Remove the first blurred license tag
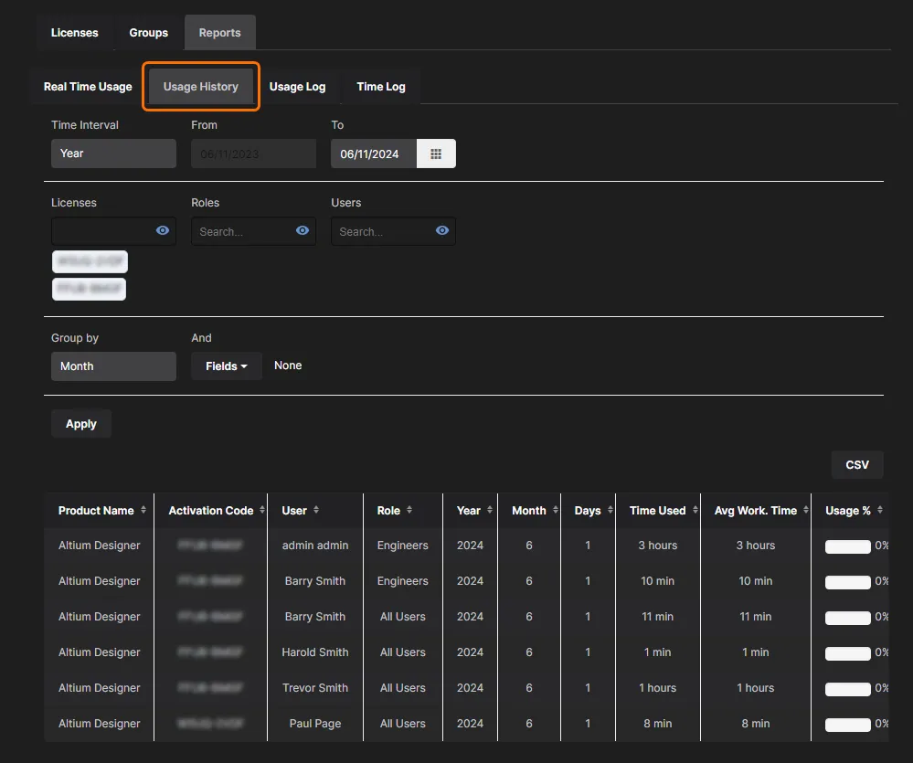 pyautogui.click(x=90, y=261)
